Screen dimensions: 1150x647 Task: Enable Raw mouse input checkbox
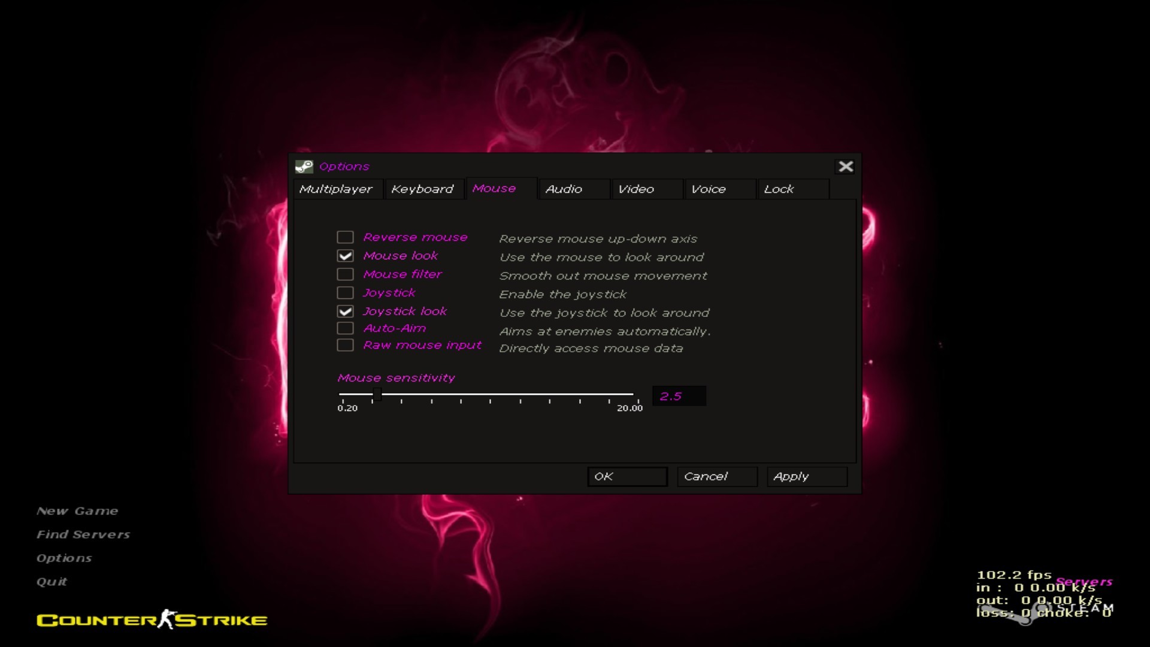[x=345, y=345]
